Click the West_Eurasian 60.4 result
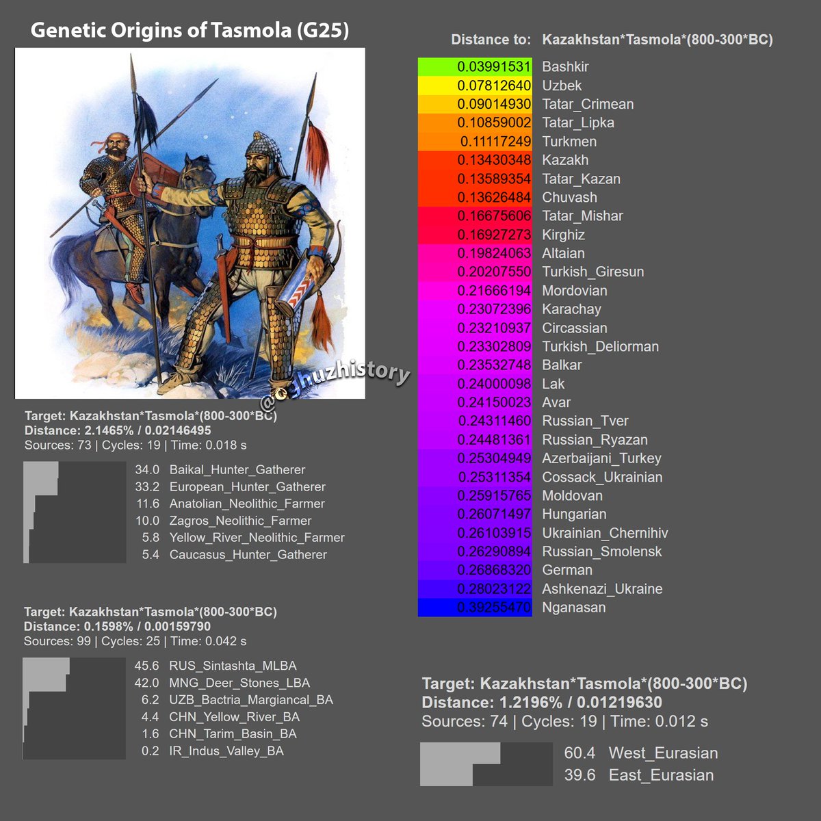 click(641, 753)
